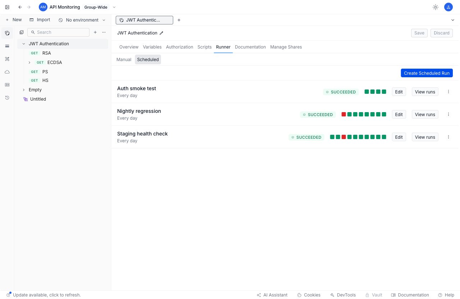Open the Environments sidebar icon
Viewport: 460px width, 299px height.
pos(7,46)
